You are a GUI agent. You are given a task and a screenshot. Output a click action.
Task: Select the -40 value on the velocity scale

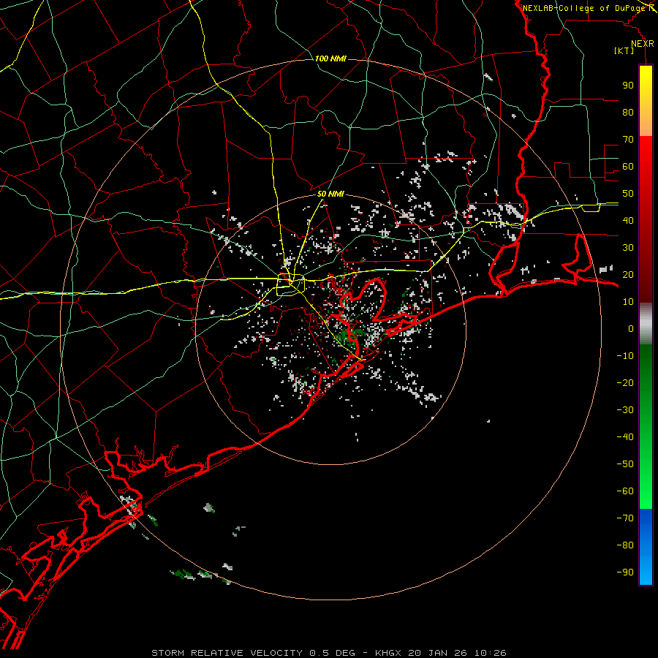coord(625,437)
